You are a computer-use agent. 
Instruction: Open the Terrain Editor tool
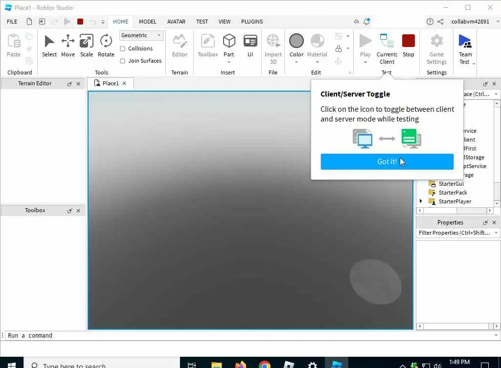[x=180, y=46]
